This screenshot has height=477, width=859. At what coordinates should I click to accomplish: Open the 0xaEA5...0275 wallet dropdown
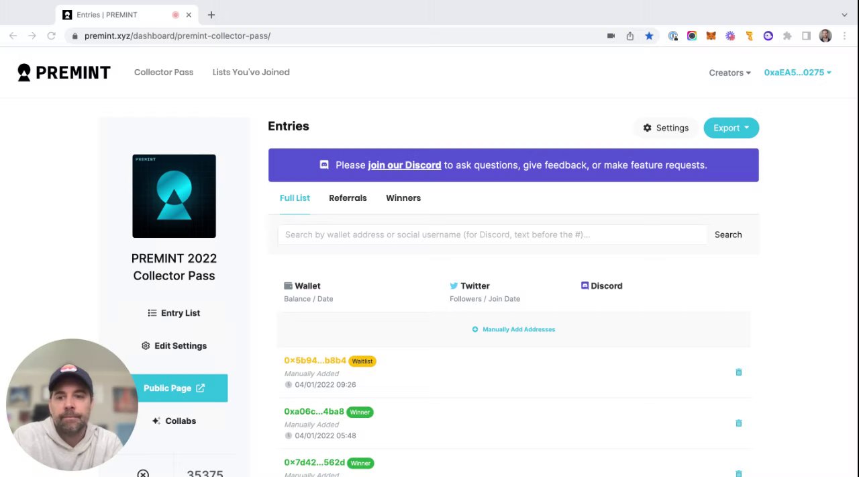pos(797,73)
